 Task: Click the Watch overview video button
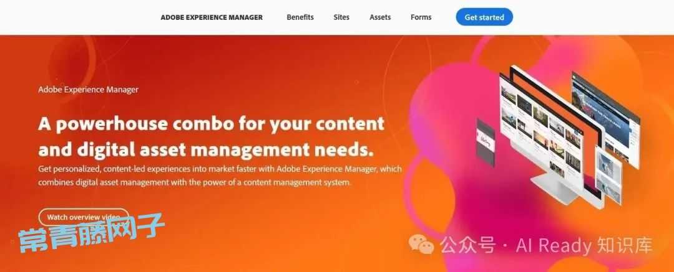click(x=84, y=217)
